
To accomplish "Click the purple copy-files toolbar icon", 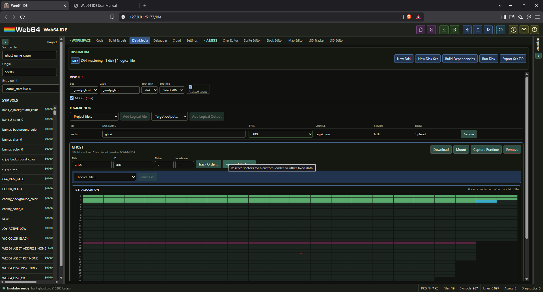I will pos(421,30).
